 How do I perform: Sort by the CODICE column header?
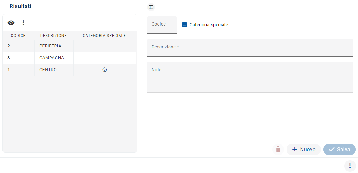[18, 36]
